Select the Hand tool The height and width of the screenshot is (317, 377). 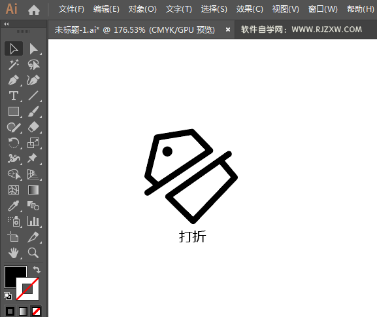coord(14,253)
